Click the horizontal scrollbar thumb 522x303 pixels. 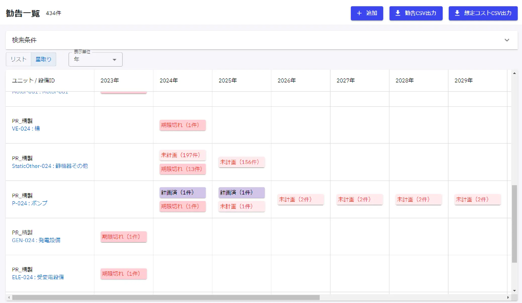[x=166, y=297]
